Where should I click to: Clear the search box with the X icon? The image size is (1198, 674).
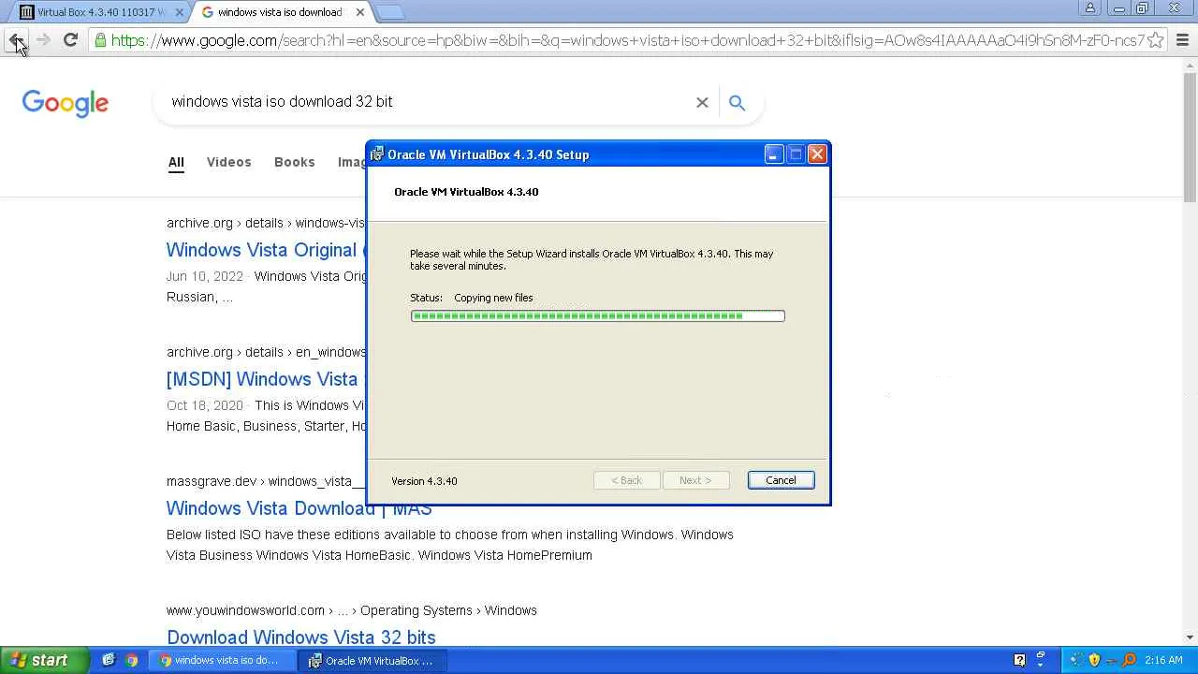(x=702, y=102)
